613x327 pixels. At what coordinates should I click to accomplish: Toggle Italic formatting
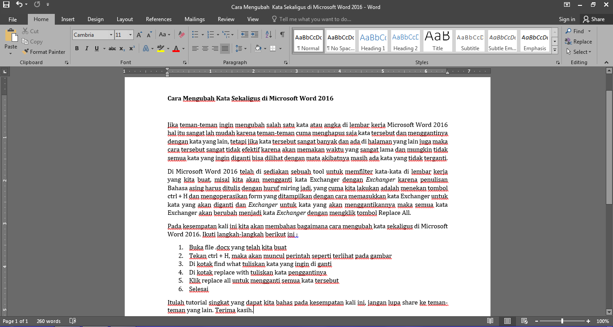point(87,48)
